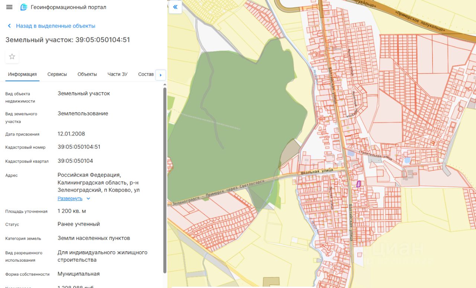
Task: Click heading Земельный участок: 39:05:050104:51
Action: coord(68,40)
